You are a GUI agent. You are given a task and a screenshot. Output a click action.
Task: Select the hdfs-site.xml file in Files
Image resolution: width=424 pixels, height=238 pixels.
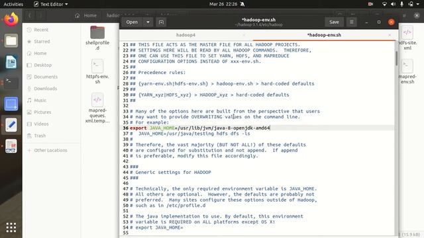[x=407, y=38]
